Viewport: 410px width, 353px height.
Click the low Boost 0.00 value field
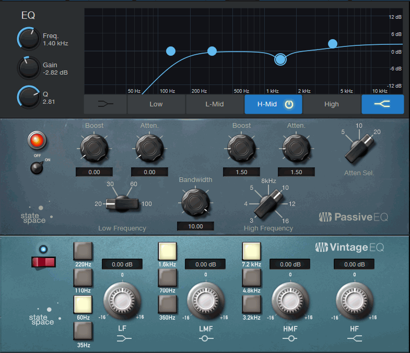point(94,172)
